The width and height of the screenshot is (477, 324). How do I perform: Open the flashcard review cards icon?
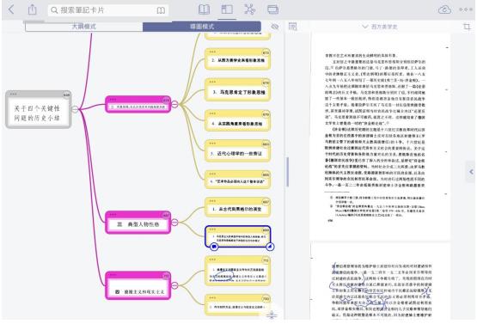pos(272,9)
